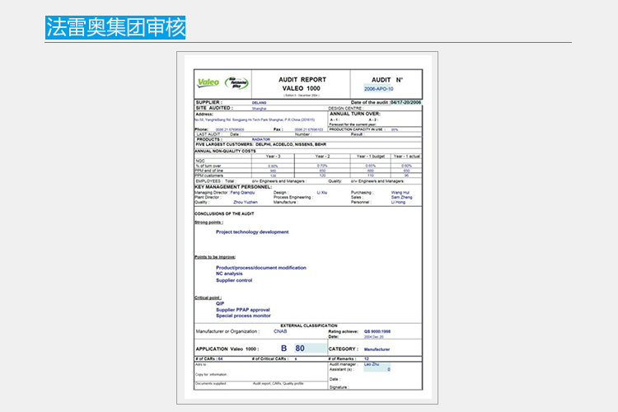Select the grade letter B

[283, 348]
